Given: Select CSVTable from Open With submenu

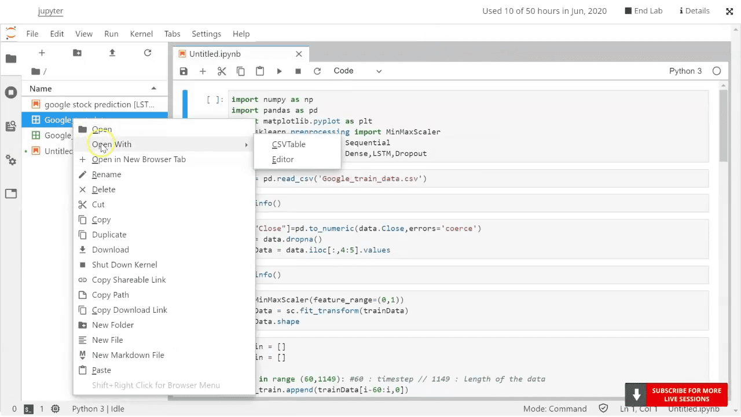Looking at the screenshot, I should [298, 144].
